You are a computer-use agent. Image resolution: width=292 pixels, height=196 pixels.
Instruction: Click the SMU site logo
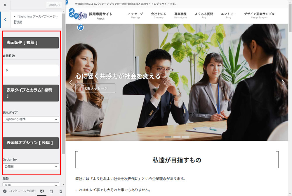(78, 15)
